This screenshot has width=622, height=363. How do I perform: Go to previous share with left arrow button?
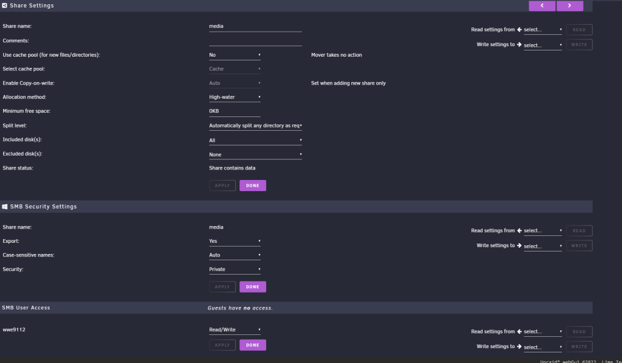pos(542,6)
